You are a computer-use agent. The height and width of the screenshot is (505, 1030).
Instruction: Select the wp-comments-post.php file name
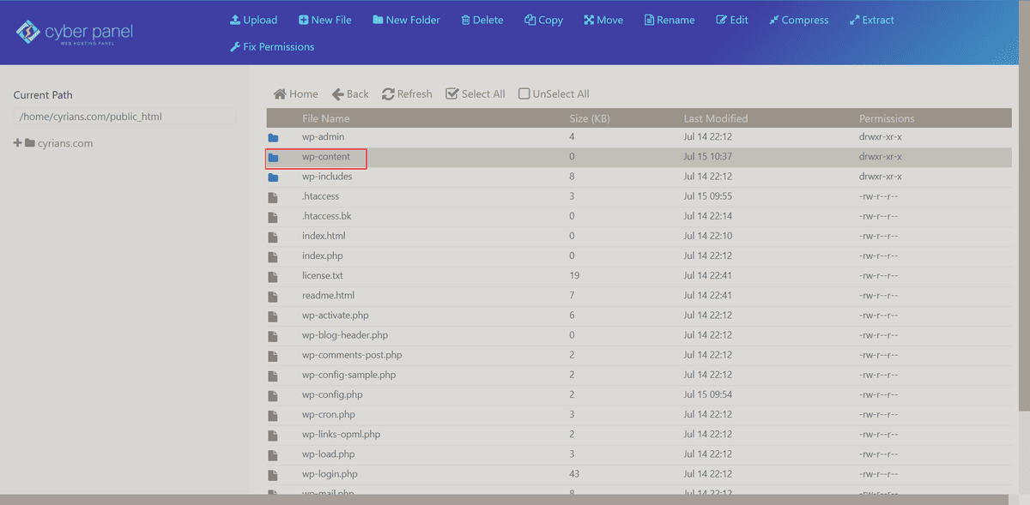coord(352,355)
